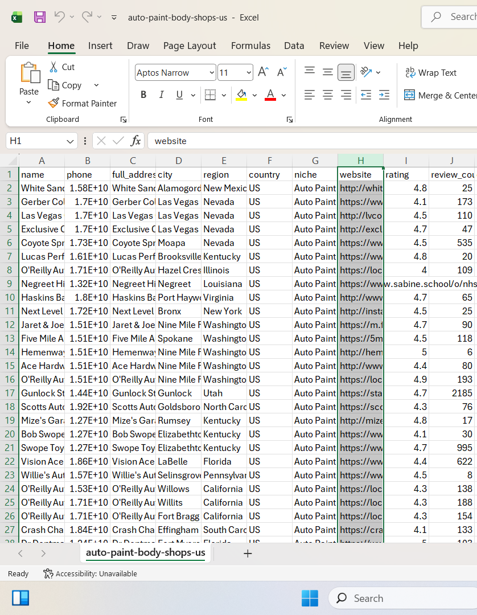Image resolution: width=477 pixels, height=615 pixels.
Task: Click the Wrap Text button
Action: coord(431,72)
